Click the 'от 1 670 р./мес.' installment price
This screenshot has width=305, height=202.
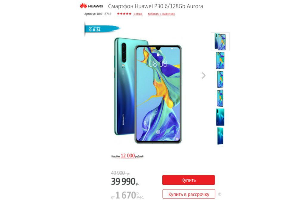[x=127, y=195]
